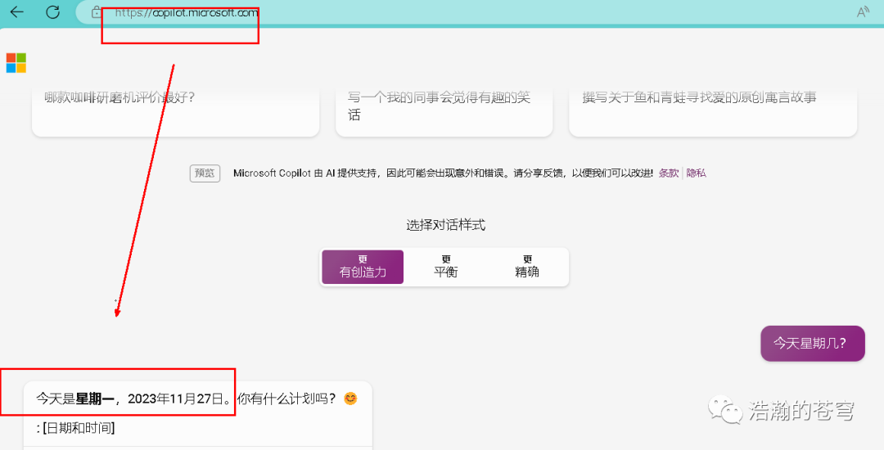This screenshot has height=450, width=884.
Task: Open the 条款 terms link
Action: click(669, 173)
